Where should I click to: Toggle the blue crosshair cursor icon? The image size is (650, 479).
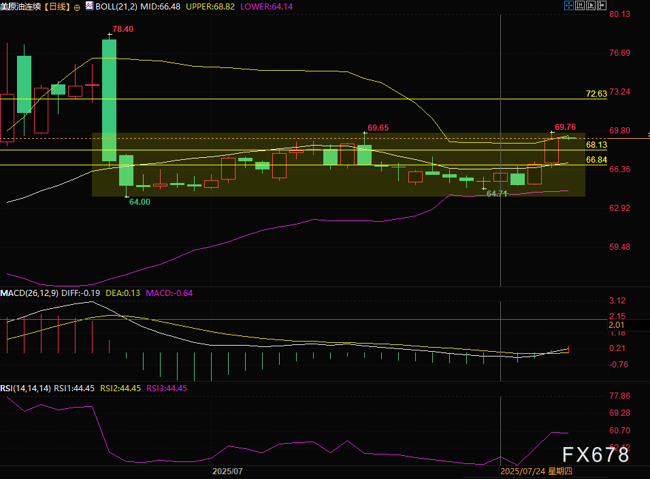pos(568,5)
